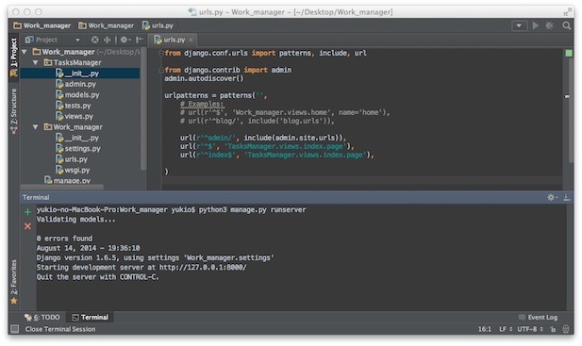Fold the django.contrib import line

(x=161, y=70)
